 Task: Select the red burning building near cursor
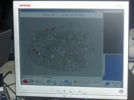pos(47,29)
